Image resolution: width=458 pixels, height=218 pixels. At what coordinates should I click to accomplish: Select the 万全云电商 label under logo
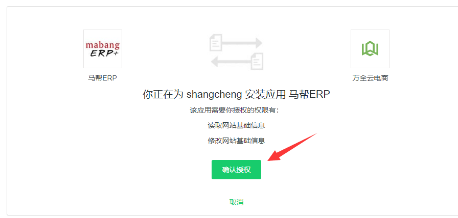370,78
